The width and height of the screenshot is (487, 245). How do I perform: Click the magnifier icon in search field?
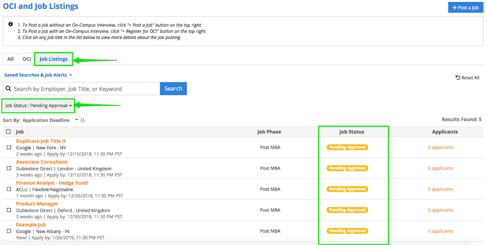click(x=8, y=89)
